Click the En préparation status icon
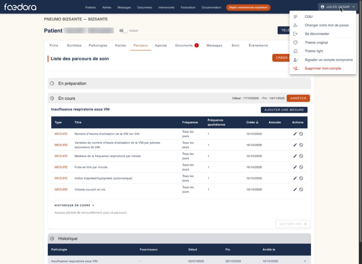362x264 pixels. (x=52, y=83)
